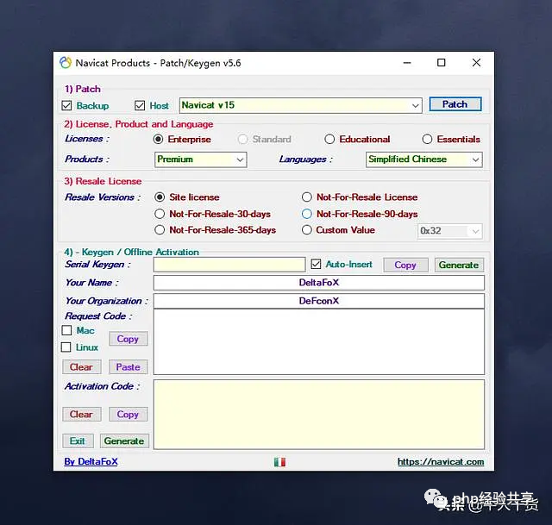Screen dimensions: 552x525
Task: Click the Exit button
Action: (x=78, y=441)
